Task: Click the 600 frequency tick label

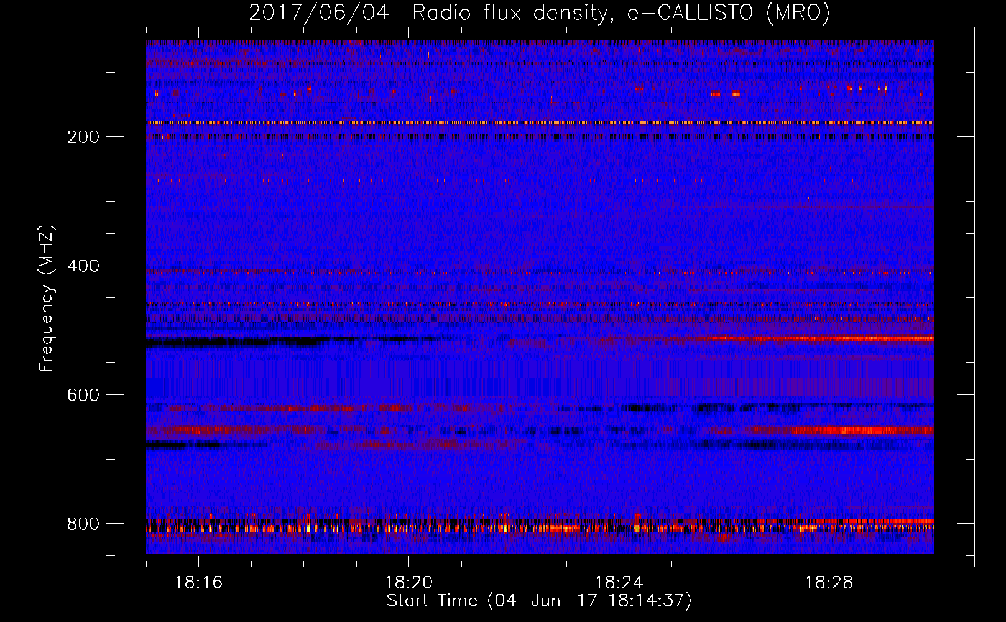Action: pos(83,396)
